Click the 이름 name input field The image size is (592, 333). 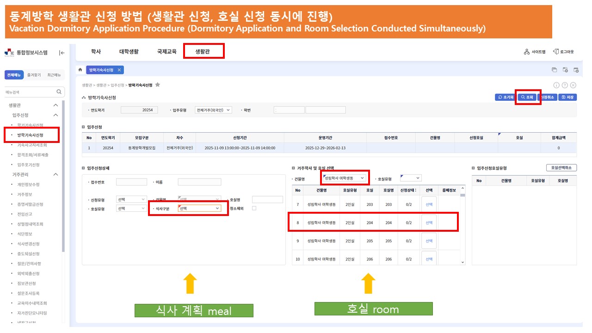tap(199, 182)
